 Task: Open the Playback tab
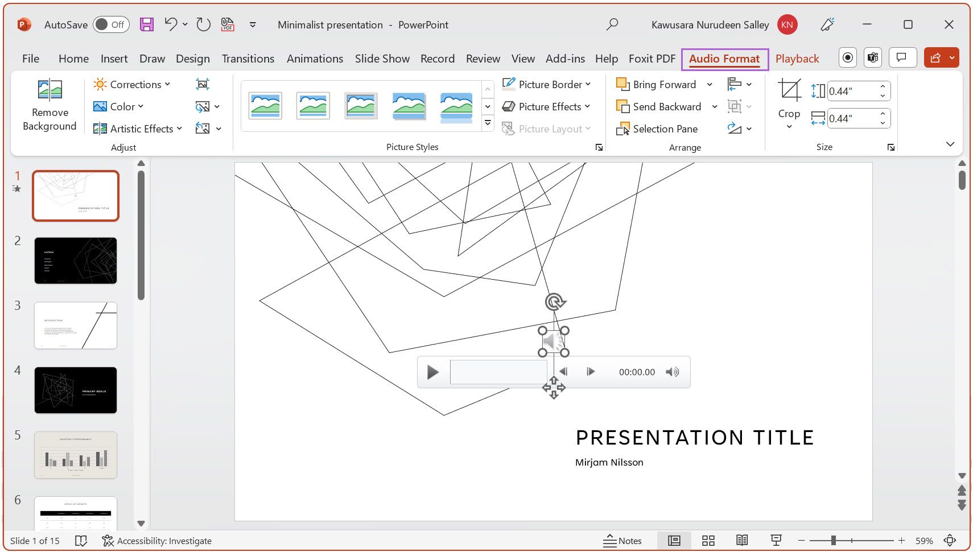(797, 59)
